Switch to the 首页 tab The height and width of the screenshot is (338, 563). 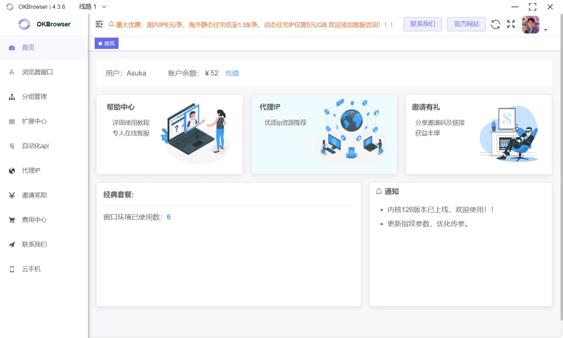click(x=106, y=43)
